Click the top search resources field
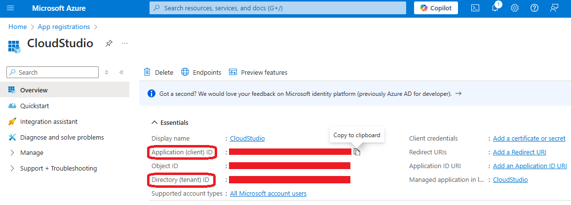 tap(277, 8)
